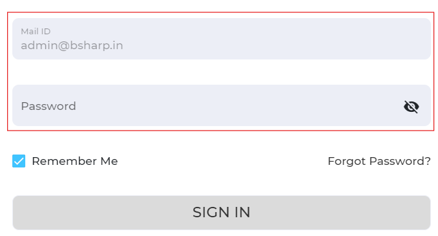The height and width of the screenshot is (236, 438).
Task: Click the Remember Me label text
Action: pyautogui.click(x=75, y=161)
